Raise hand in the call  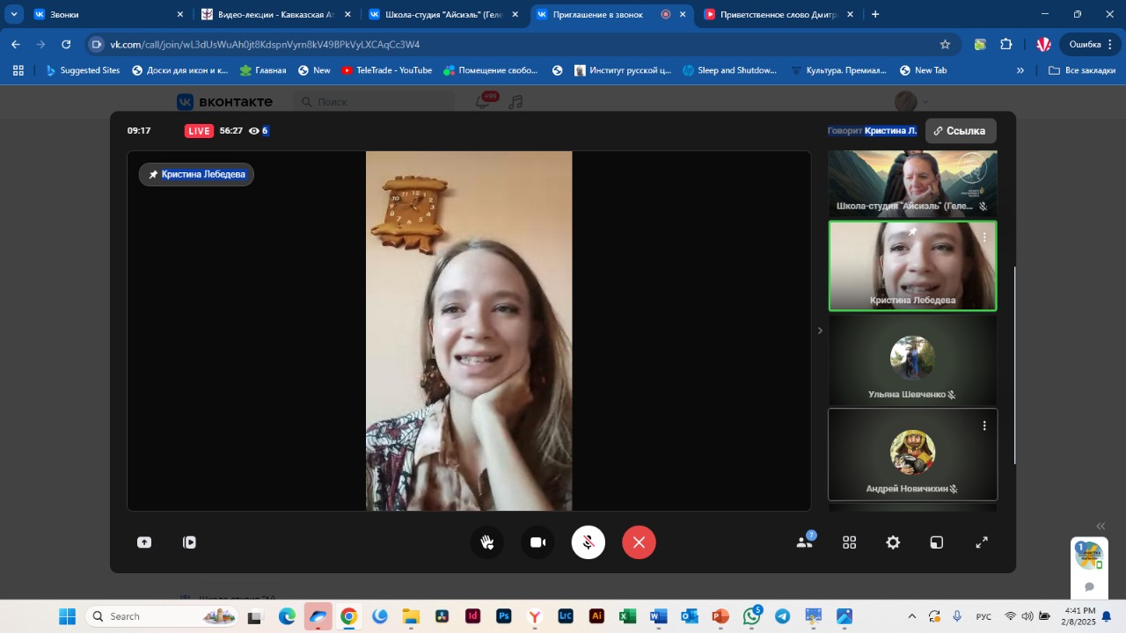click(x=487, y=542)
